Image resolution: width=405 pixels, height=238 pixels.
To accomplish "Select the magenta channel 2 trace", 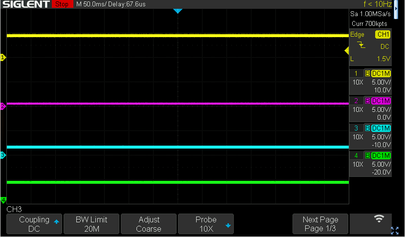I will click(178, 104).
